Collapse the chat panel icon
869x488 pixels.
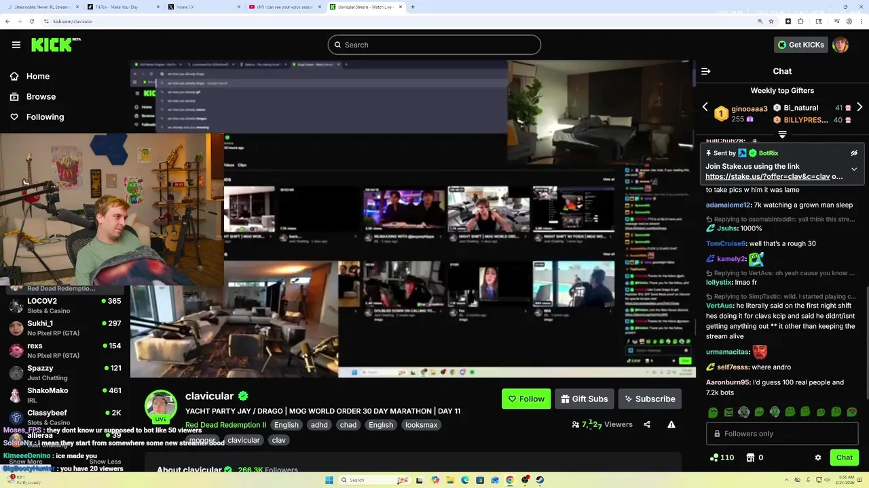tap(706, 71)
